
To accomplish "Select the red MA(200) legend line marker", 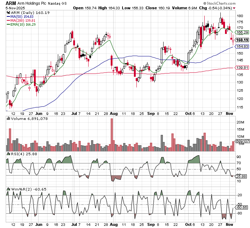I will pyautogui.click(x=8, y=21).
